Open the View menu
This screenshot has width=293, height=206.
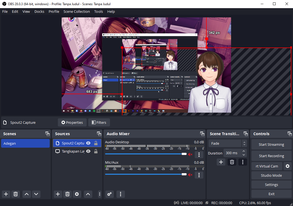click(26, 12)
